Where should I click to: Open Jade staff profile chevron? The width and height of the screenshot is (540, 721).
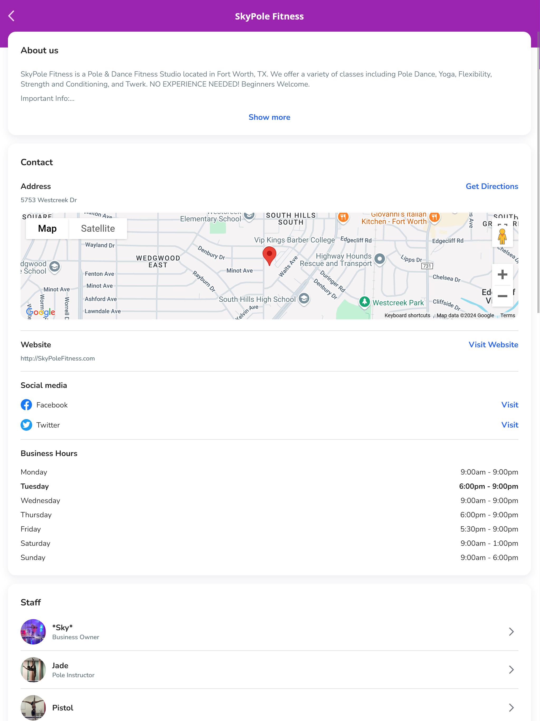(x=511, y=670)
